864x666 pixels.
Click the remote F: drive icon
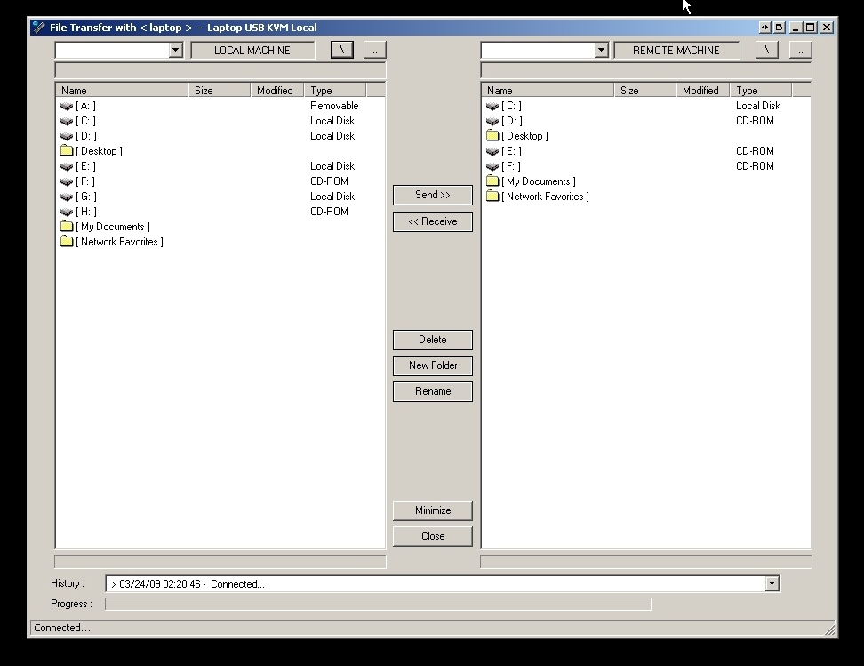[x=492, y=166]
